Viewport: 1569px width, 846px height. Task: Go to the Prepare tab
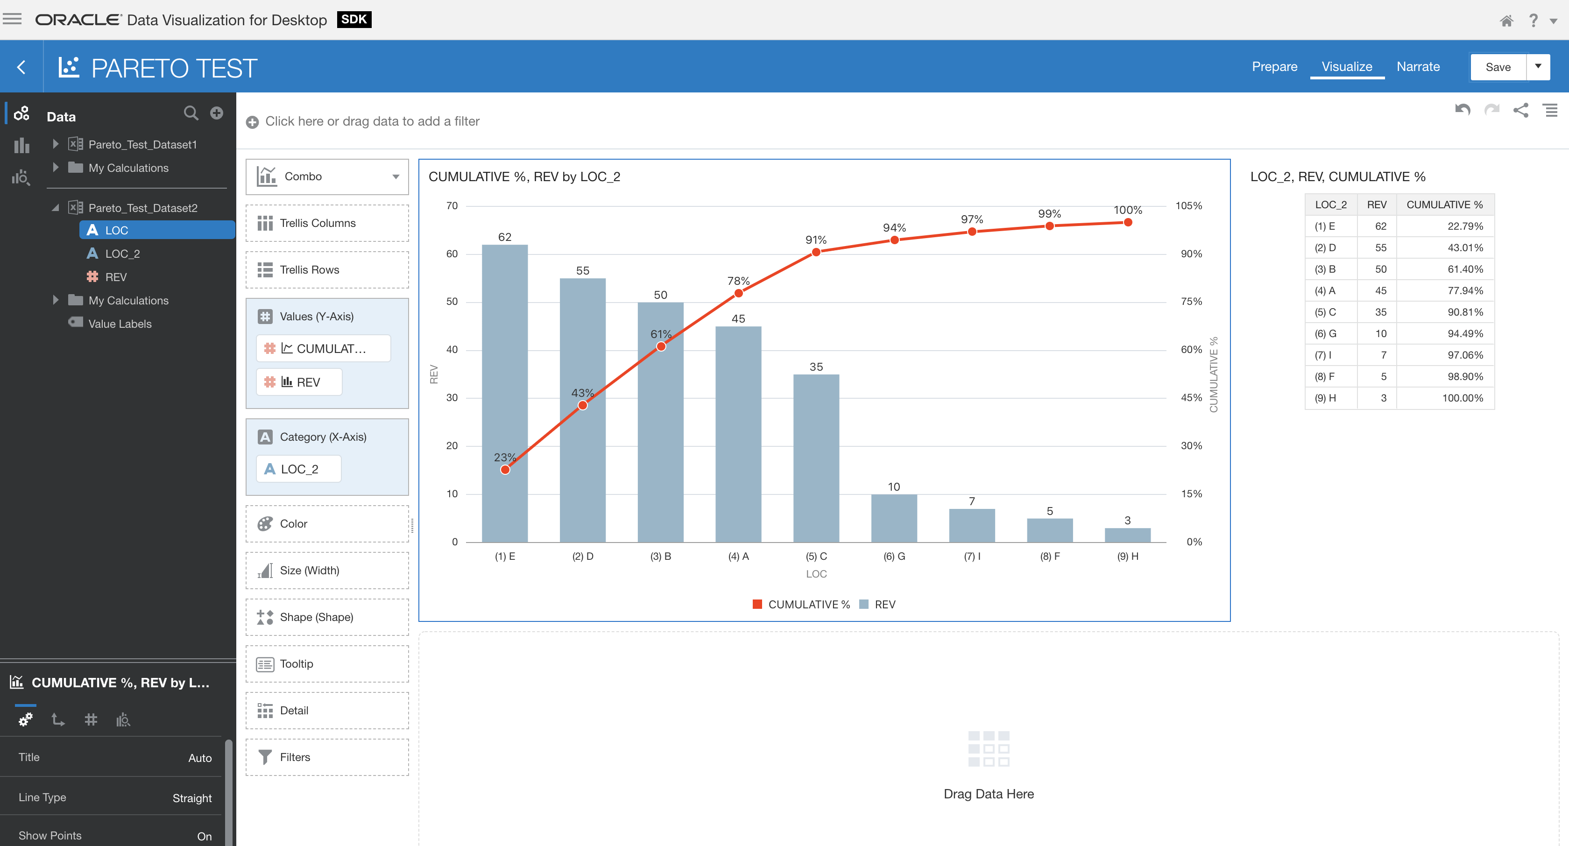pyautogui.click(x=1274, y=67)
